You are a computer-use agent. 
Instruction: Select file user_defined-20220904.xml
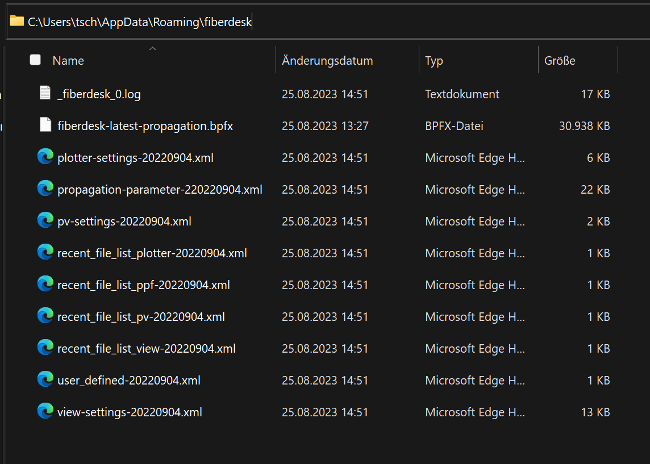(x=129, y=381)
